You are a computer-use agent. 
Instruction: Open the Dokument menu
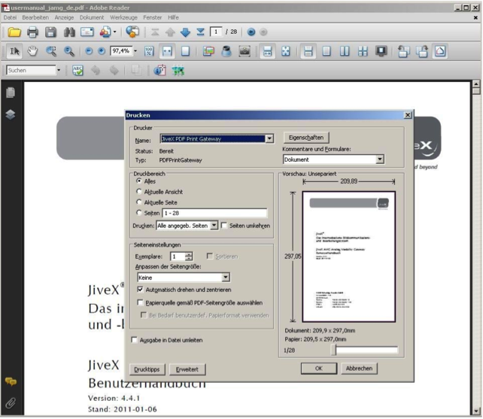tap(92, 17)
